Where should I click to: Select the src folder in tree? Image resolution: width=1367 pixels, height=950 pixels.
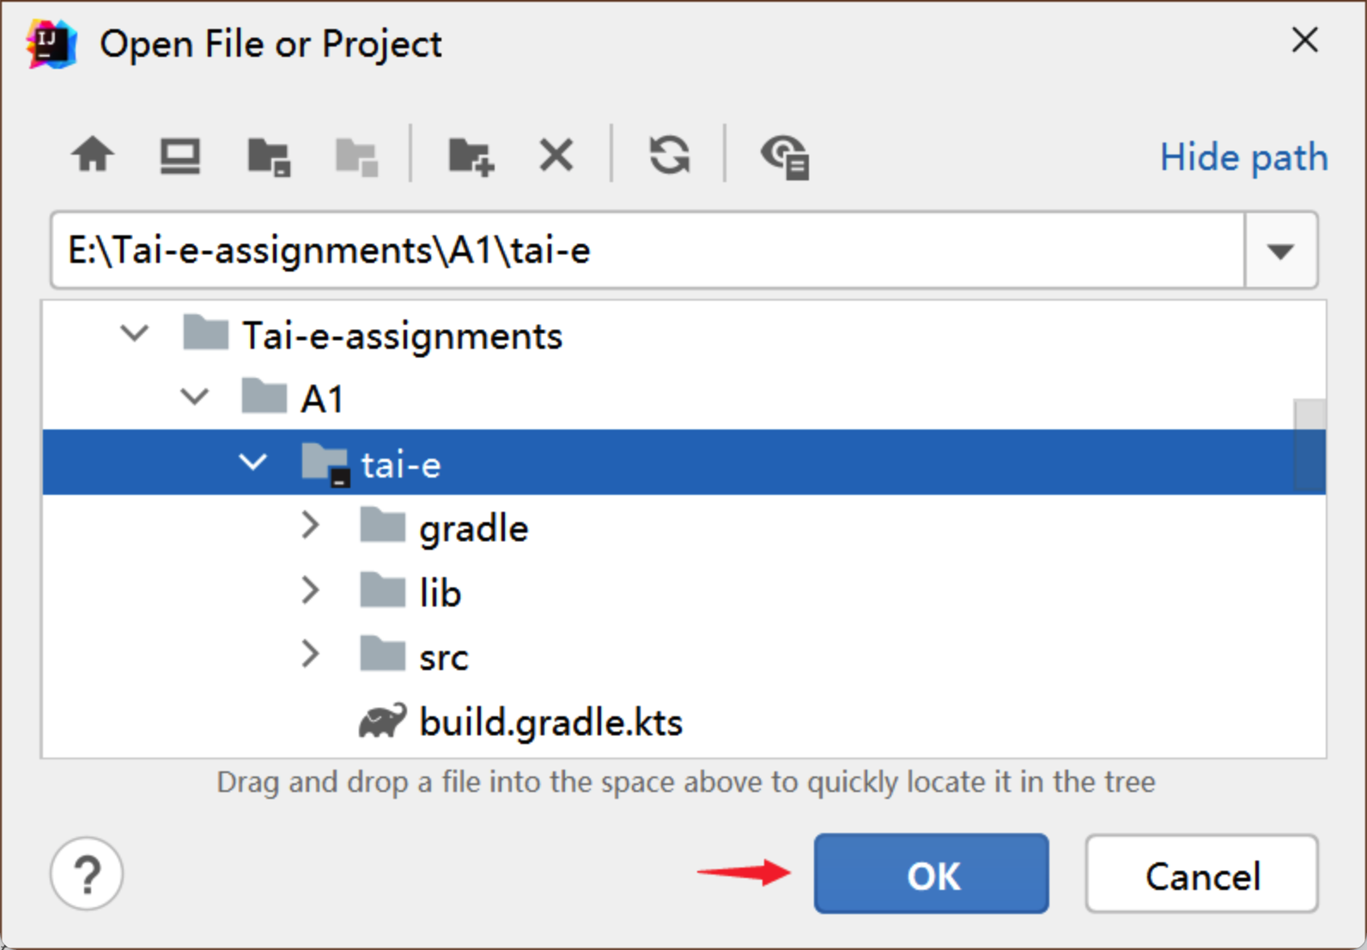coord(443,658)
